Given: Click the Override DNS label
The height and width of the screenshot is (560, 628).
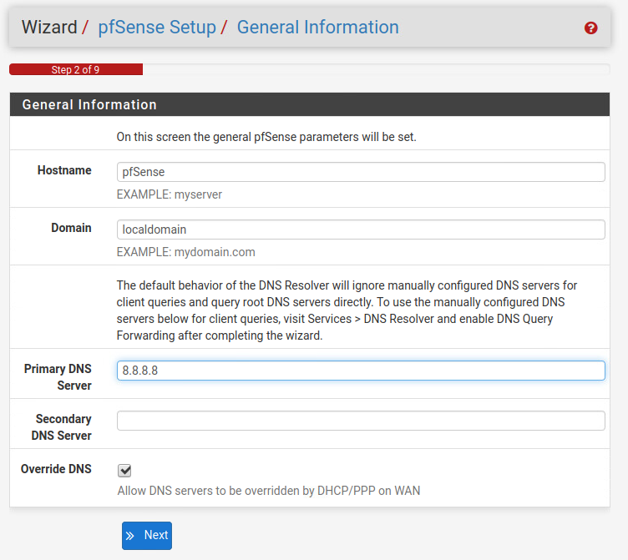Looking at the screenshot, I should coord(56,469).
